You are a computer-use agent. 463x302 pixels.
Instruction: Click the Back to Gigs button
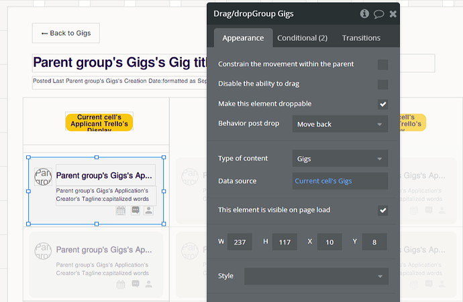point(66,33)
